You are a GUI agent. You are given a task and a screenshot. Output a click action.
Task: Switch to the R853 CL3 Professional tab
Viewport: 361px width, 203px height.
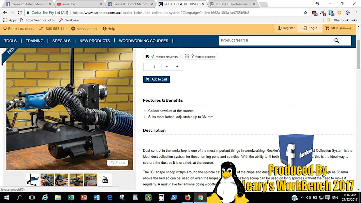[233, 4]
